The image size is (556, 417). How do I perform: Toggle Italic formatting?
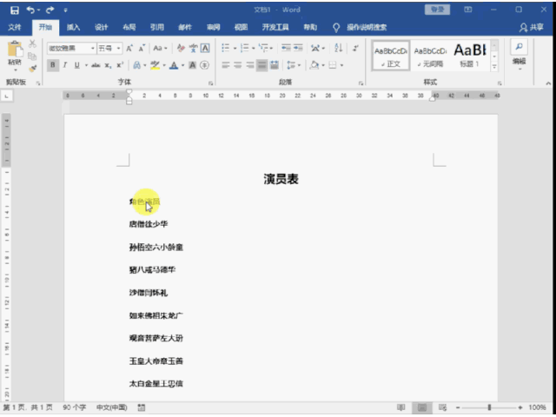65,65
